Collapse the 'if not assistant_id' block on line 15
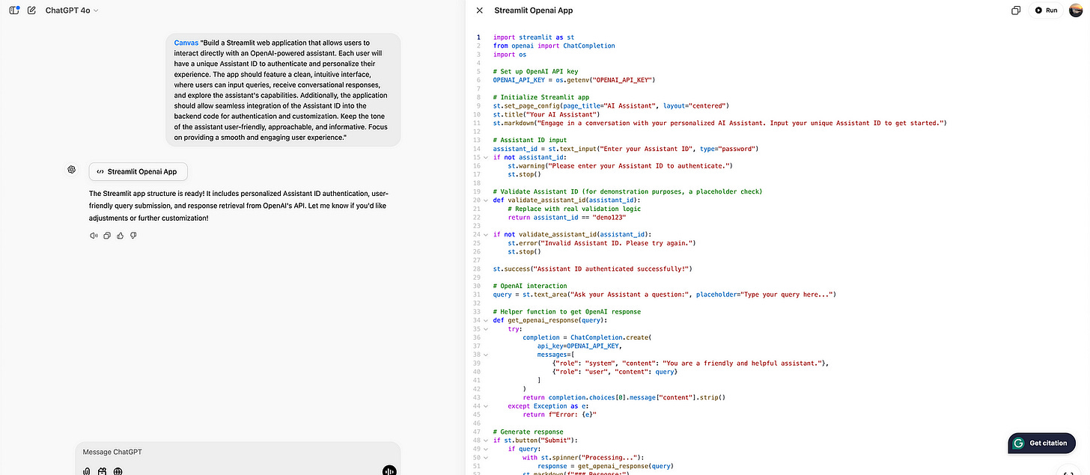The height and width of the screenshot is (475, 1090). click(x=486, y=157)
